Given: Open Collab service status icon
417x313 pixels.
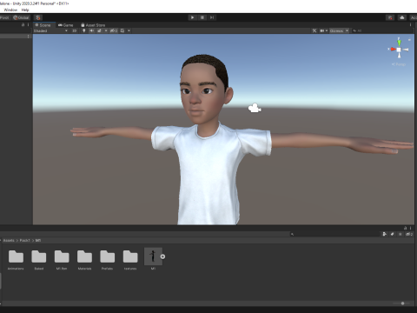Looking at the screenshot, I should (x=390, y=17).
